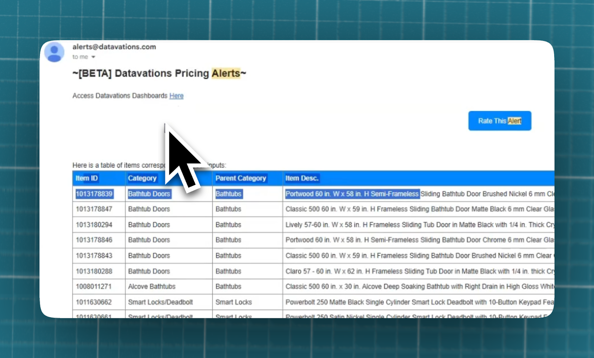Select item ID 1013180294 in the table
Screen dimensions: 594x358
pos(94,225)
